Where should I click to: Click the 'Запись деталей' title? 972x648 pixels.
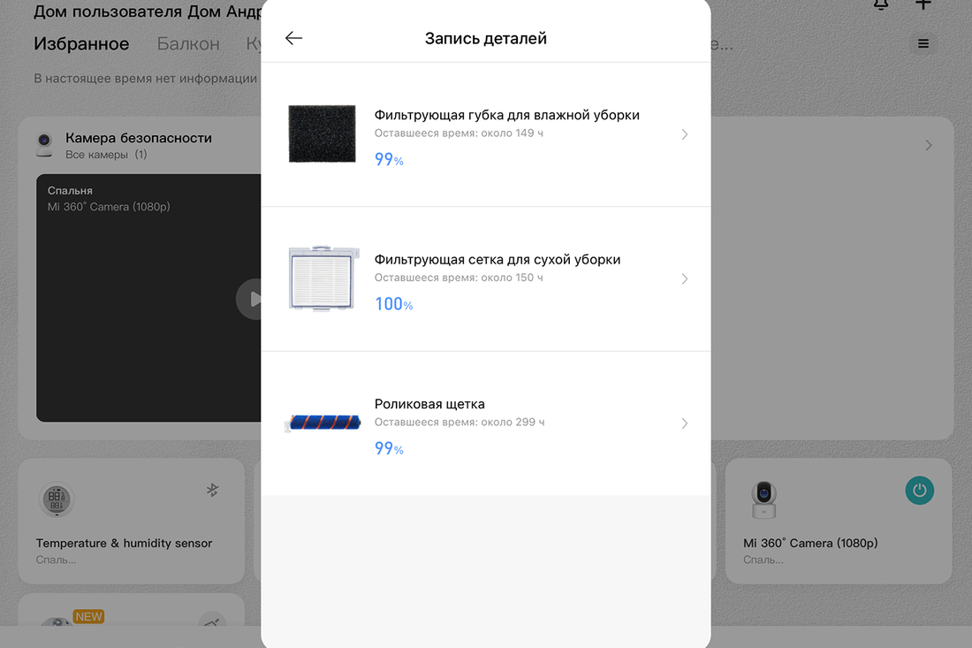pos(486,38)
